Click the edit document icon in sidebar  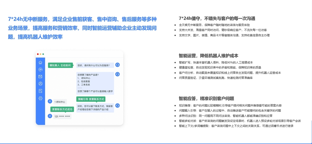[x=40, y=91]
